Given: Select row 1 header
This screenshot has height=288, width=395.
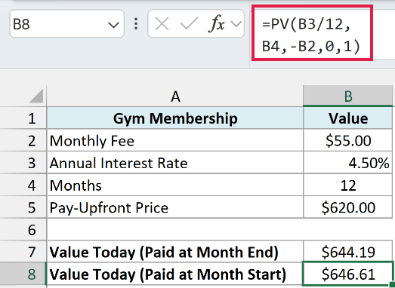Looking at the screenshot, I should (23, 118).
